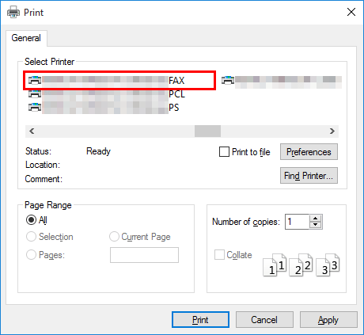Select the printer icon in the right column

pyautogui.click(x=228, y=80)
